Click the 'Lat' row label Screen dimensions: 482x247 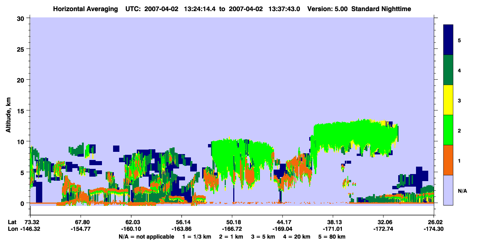pos(12,222)
